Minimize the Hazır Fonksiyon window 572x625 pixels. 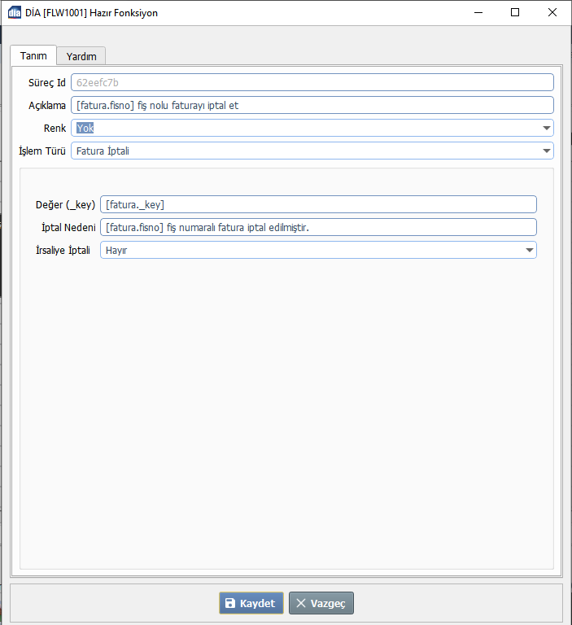click(x=478, y=13)
